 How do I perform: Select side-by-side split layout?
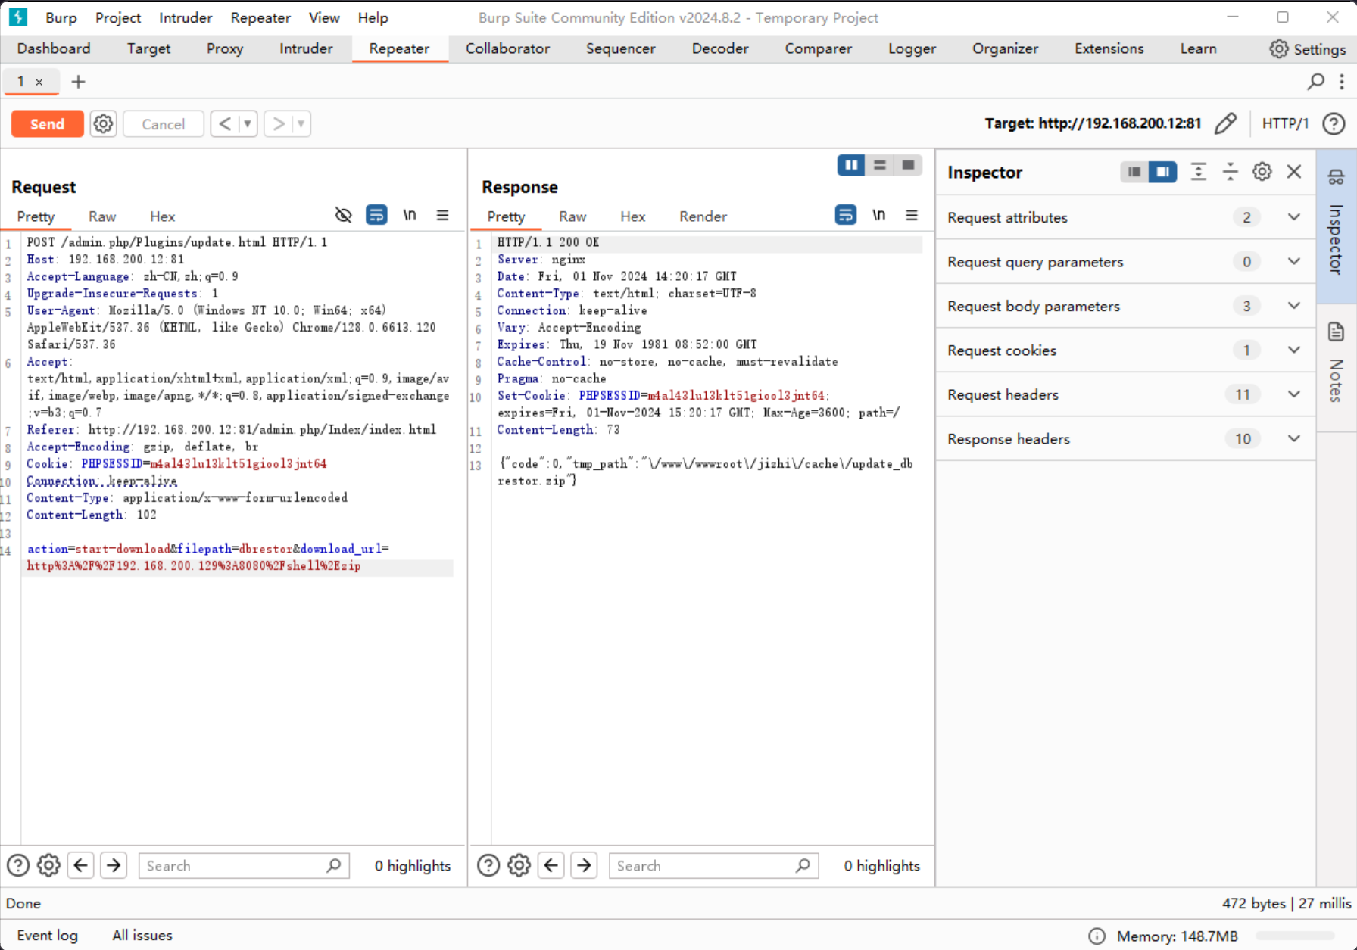point(851,165)
